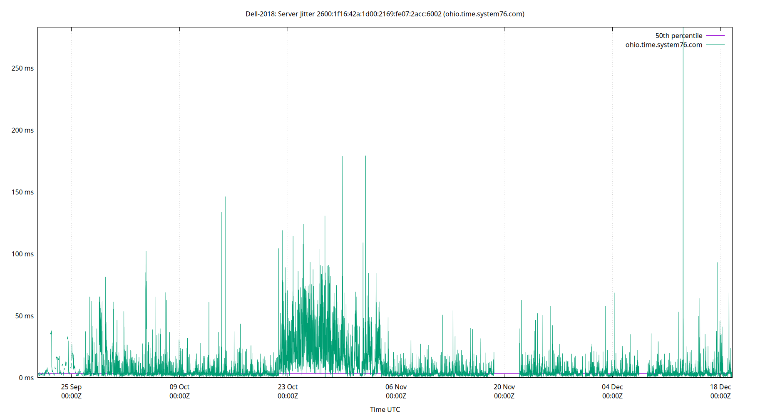Select the "25 Sep" date label
The image size is (770, 416).
pyautogui.click(x=72, y=387)
